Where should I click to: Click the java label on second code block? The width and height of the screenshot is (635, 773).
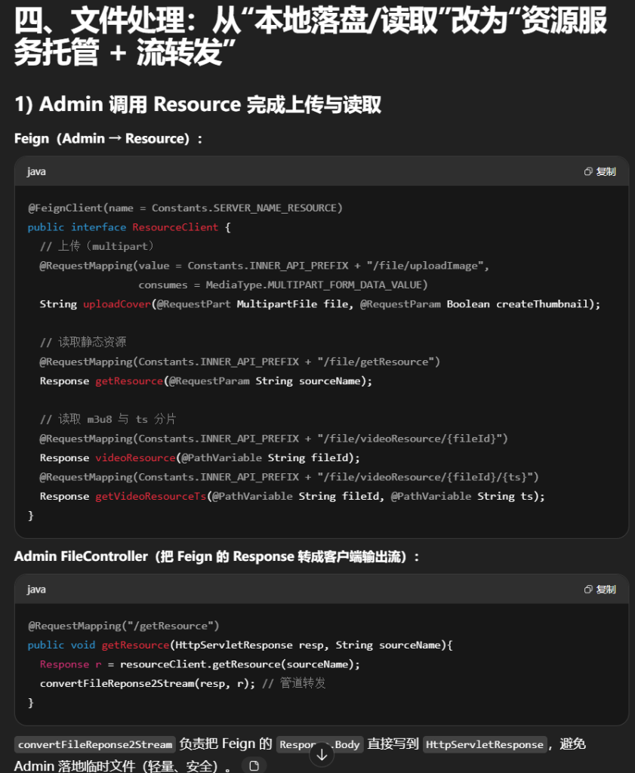36,589
